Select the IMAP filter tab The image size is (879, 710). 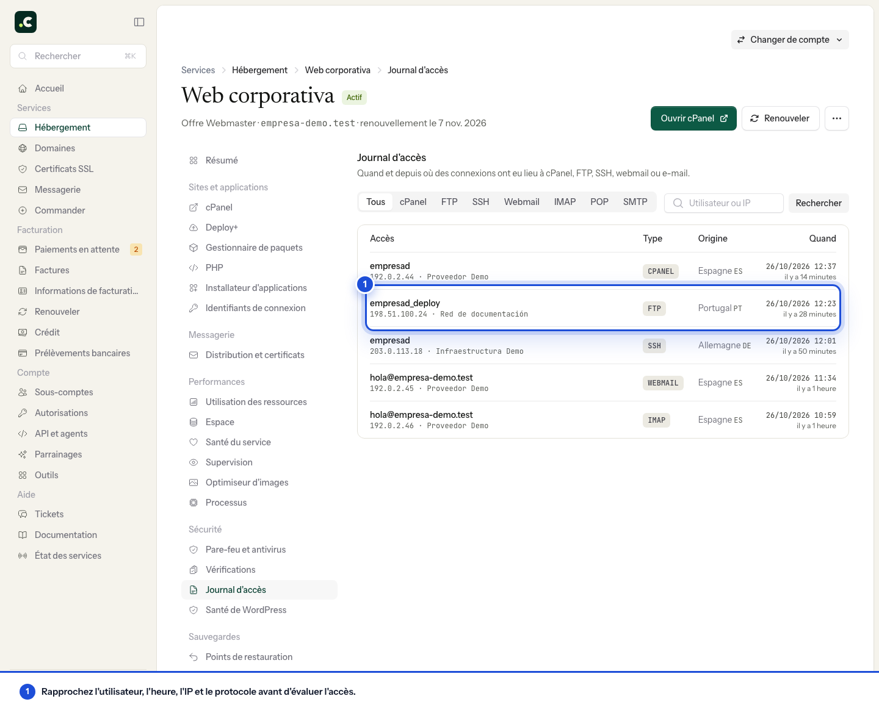coord(565,202)
